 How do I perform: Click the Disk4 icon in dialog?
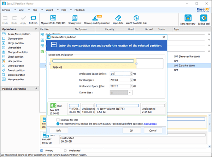(x=53, y=106)
